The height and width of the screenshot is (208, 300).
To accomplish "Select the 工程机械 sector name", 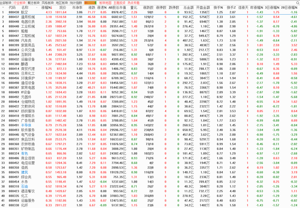I will [x=28, y=36].
